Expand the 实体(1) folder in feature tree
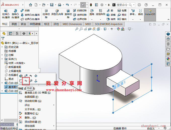The height and width of the screenshot is (130, 171). (3, 59)
